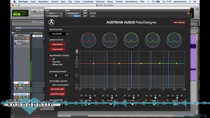This screenshot has height=118, width=210.
Task: Adjust the proximity control slider knob
Action: tap(56, 75)
